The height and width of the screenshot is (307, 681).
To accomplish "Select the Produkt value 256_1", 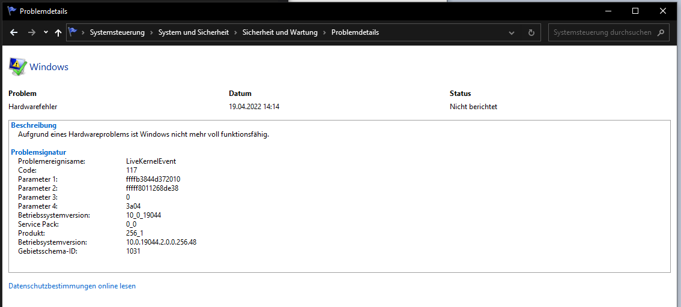I will point(135,233).
